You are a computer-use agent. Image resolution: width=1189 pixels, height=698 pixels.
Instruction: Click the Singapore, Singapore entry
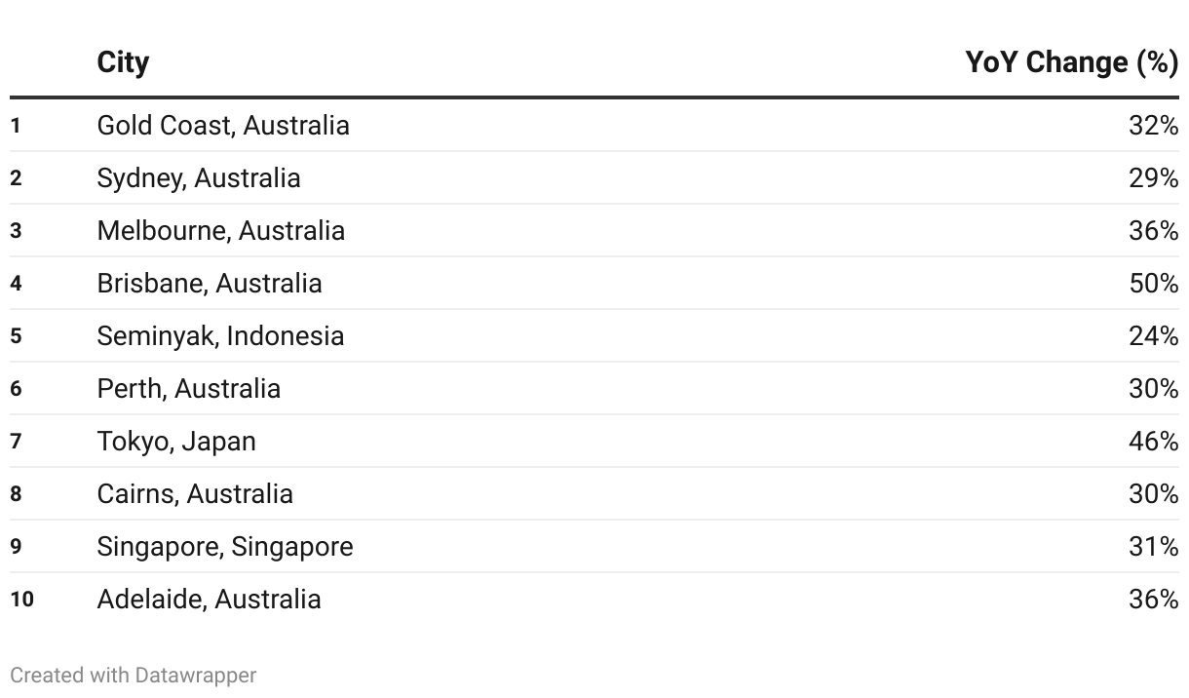(x=225, y=546)
